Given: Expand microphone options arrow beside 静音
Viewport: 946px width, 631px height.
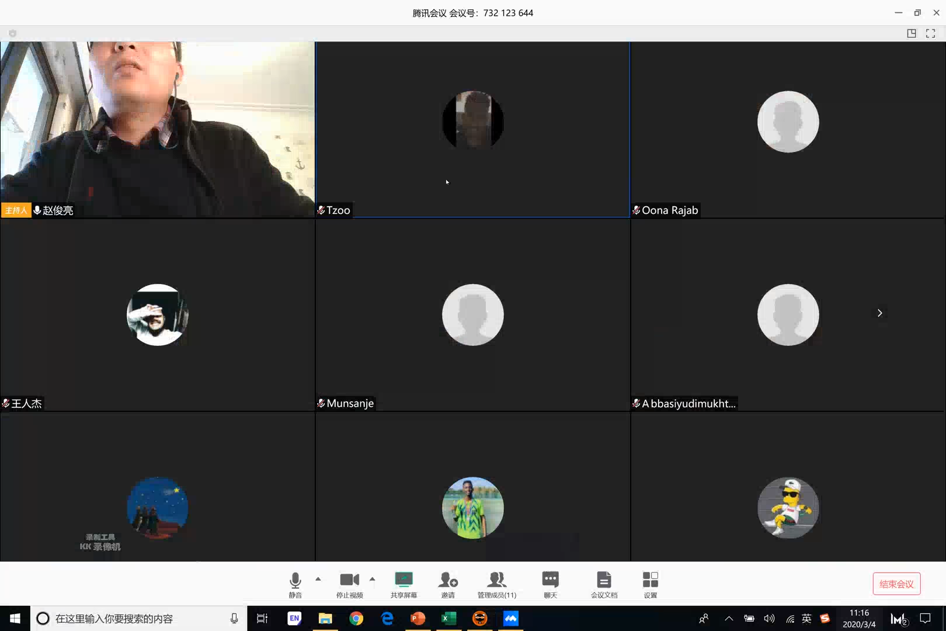Looking at the screenshot, I should [x=318, y=579].
